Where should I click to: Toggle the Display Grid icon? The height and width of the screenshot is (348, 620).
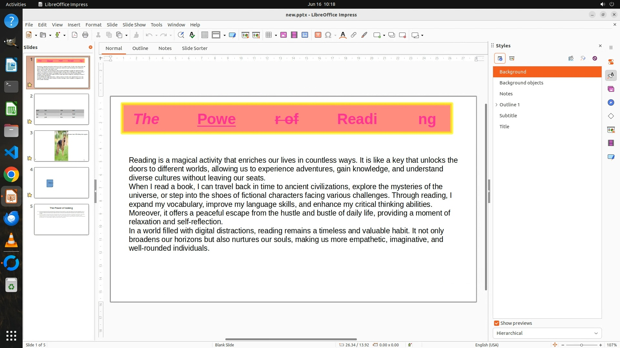205,35
